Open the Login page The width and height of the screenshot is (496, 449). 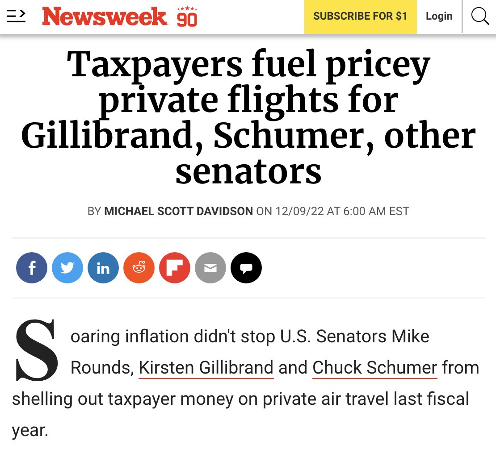[x=439, y=17]
